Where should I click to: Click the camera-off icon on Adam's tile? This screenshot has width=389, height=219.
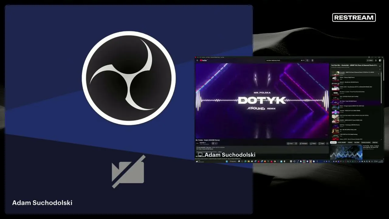(129, 172)
